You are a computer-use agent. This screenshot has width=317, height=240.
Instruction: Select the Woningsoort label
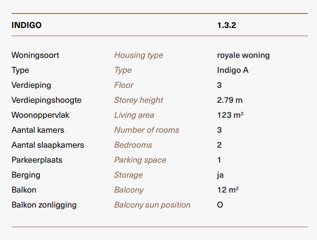(x=35, y=55)
